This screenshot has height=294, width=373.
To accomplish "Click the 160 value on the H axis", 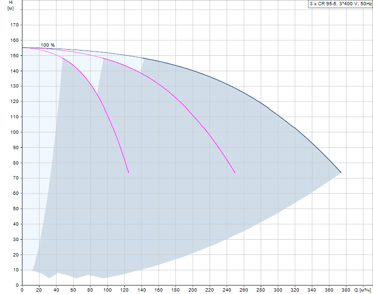I will coord(14,40).
